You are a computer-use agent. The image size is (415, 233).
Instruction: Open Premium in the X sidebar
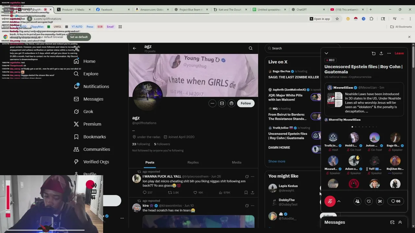click(x=87, y=124)
